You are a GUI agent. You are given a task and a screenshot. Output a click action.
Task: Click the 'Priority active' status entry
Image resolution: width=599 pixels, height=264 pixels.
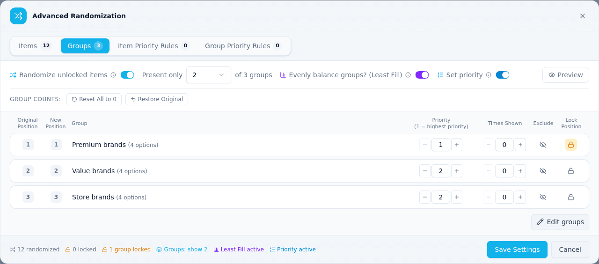pyautogui.click(x=292, y=249)
